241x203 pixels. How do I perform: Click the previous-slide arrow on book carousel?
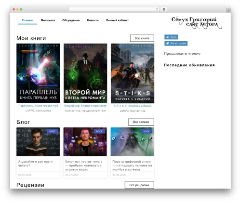[x=19, y=75]
